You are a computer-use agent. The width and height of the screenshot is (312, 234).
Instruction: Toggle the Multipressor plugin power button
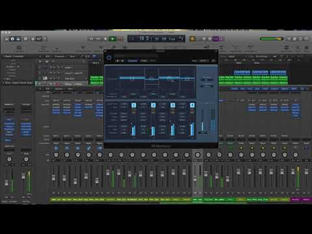(109, 57)
